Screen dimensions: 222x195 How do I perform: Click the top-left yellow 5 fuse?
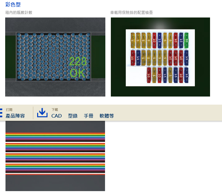pos(133,40)
